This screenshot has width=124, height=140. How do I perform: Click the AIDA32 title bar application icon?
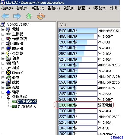coord(2,2)
